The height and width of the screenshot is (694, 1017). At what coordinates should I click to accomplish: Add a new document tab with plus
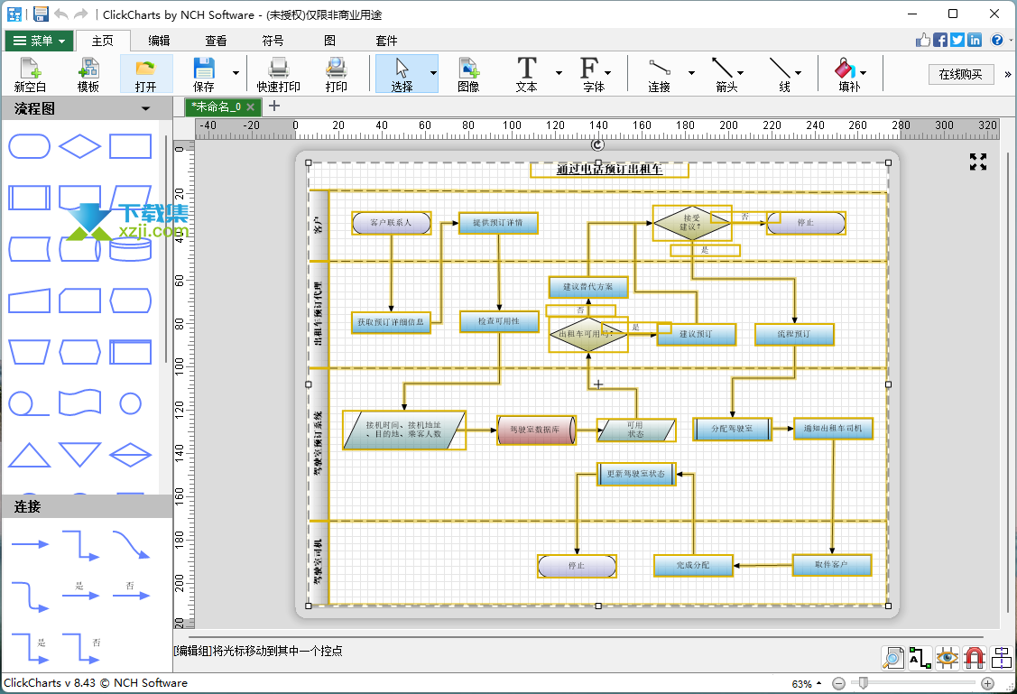[x=274, y=106]
